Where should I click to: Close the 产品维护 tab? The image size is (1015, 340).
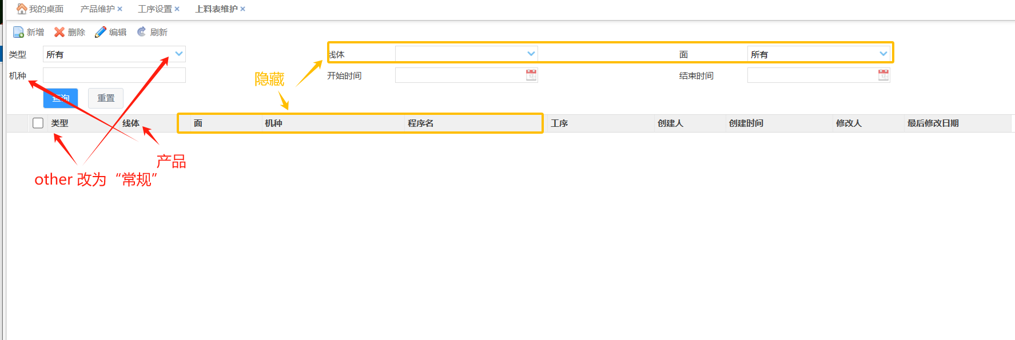point(120,9)
